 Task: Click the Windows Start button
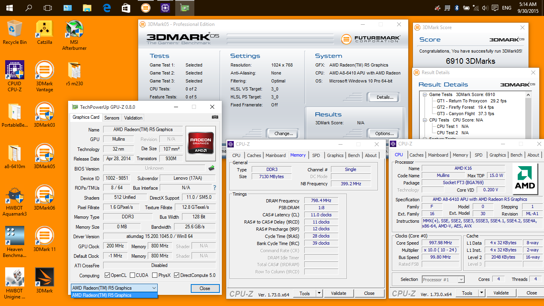(9, 8)
